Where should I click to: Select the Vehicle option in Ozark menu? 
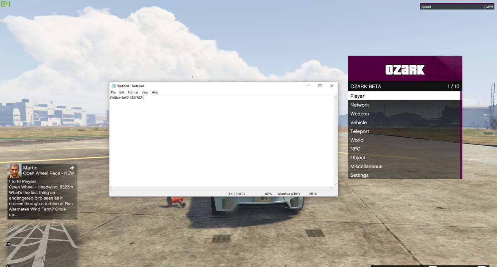[x=404, y=122]
